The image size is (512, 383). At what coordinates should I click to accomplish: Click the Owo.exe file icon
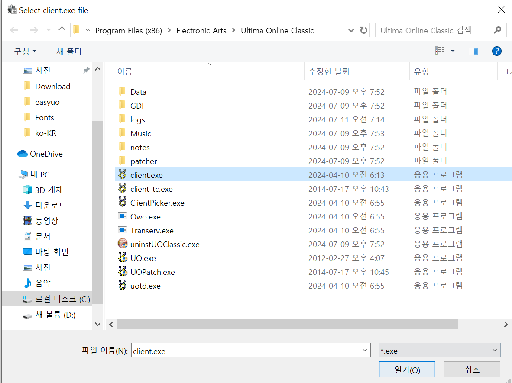coord(123,216)
